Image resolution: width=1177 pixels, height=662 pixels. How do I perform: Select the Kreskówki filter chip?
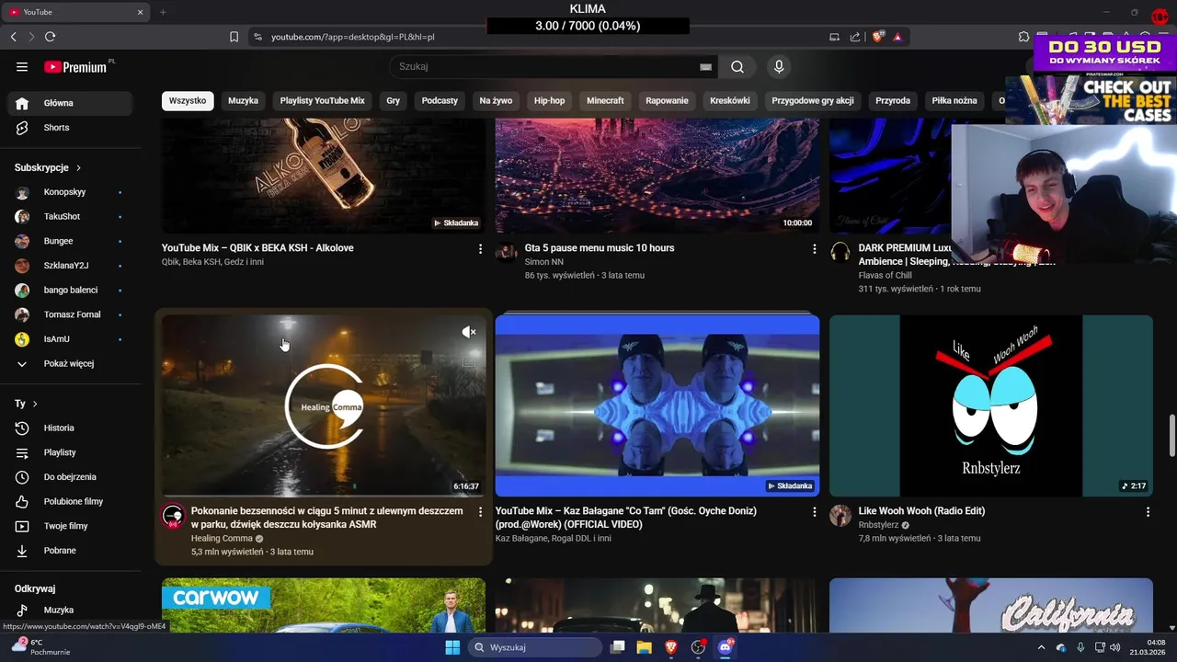[x=730, y=100]
